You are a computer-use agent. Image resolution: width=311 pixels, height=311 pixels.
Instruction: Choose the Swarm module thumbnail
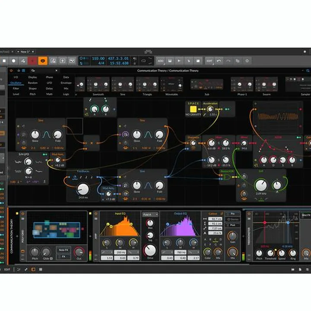tap(267, 85)
